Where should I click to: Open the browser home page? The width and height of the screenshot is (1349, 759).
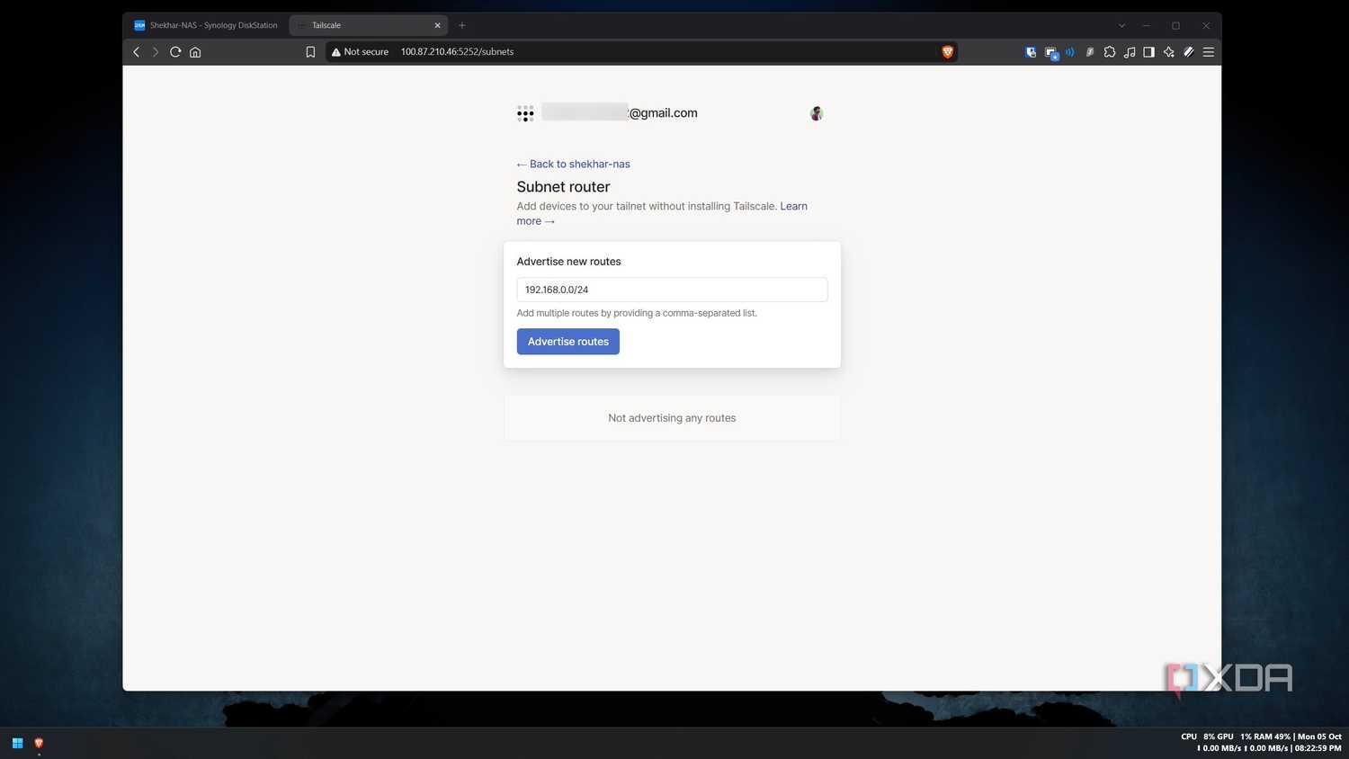click(x=195, y=52)
